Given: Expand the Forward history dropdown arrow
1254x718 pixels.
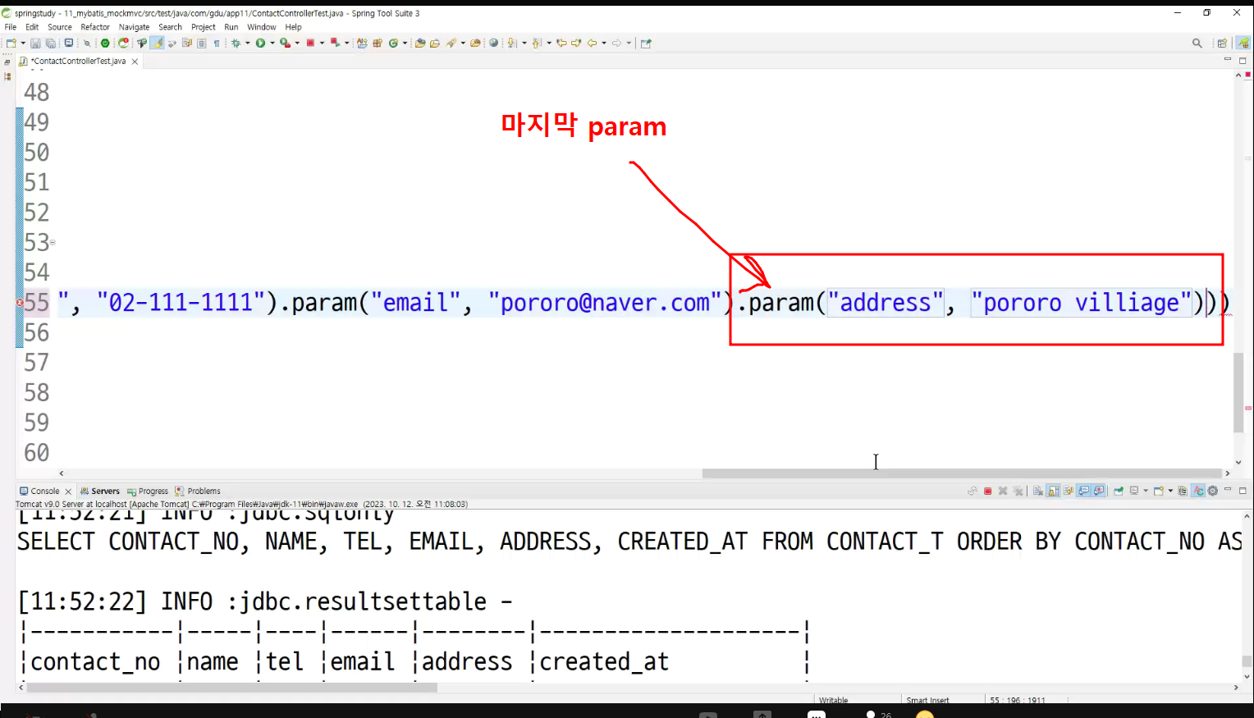Looking at the screenshot, I should point(629,43).
